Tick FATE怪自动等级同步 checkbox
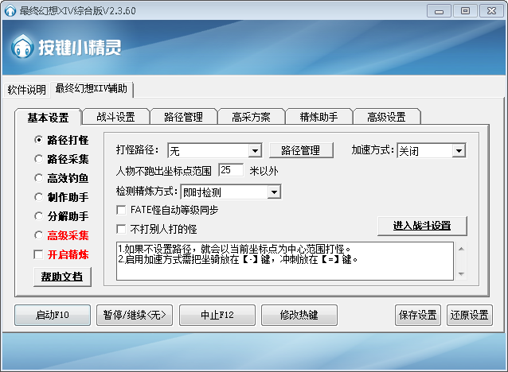 click(x=121, y=211)
